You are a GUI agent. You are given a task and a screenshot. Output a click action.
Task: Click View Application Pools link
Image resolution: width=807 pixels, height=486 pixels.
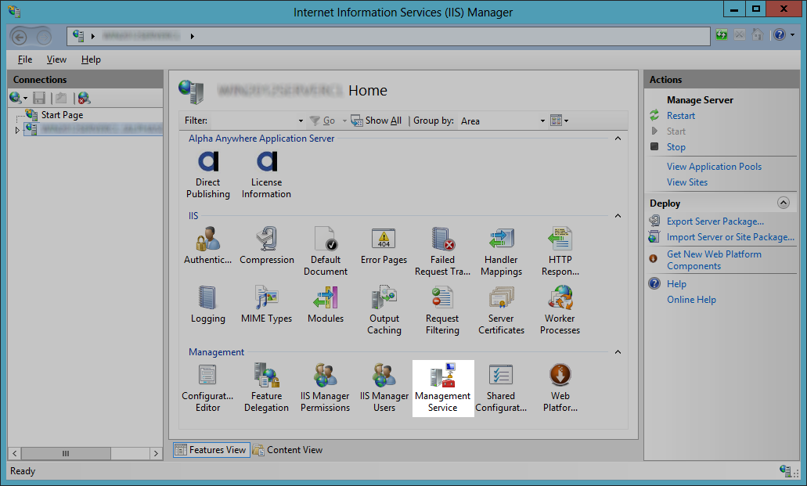[714, 167]
